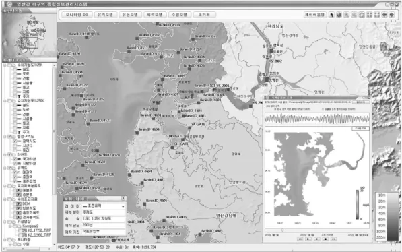Select the 음영기복도 raster layer

(31, 212)
